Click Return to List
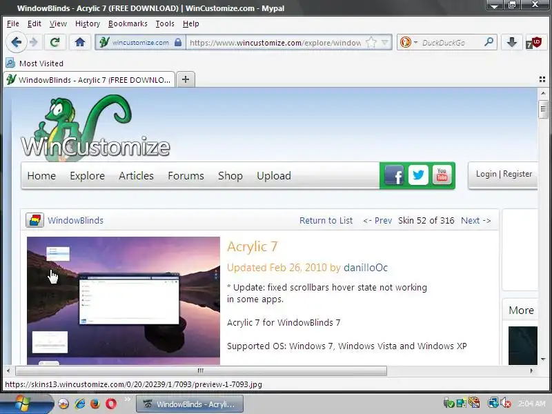 pos(326,220)
